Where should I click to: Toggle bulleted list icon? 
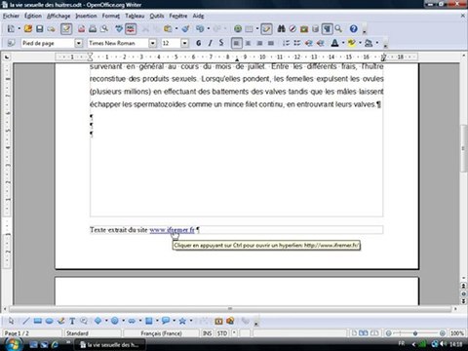click(297, 43)
